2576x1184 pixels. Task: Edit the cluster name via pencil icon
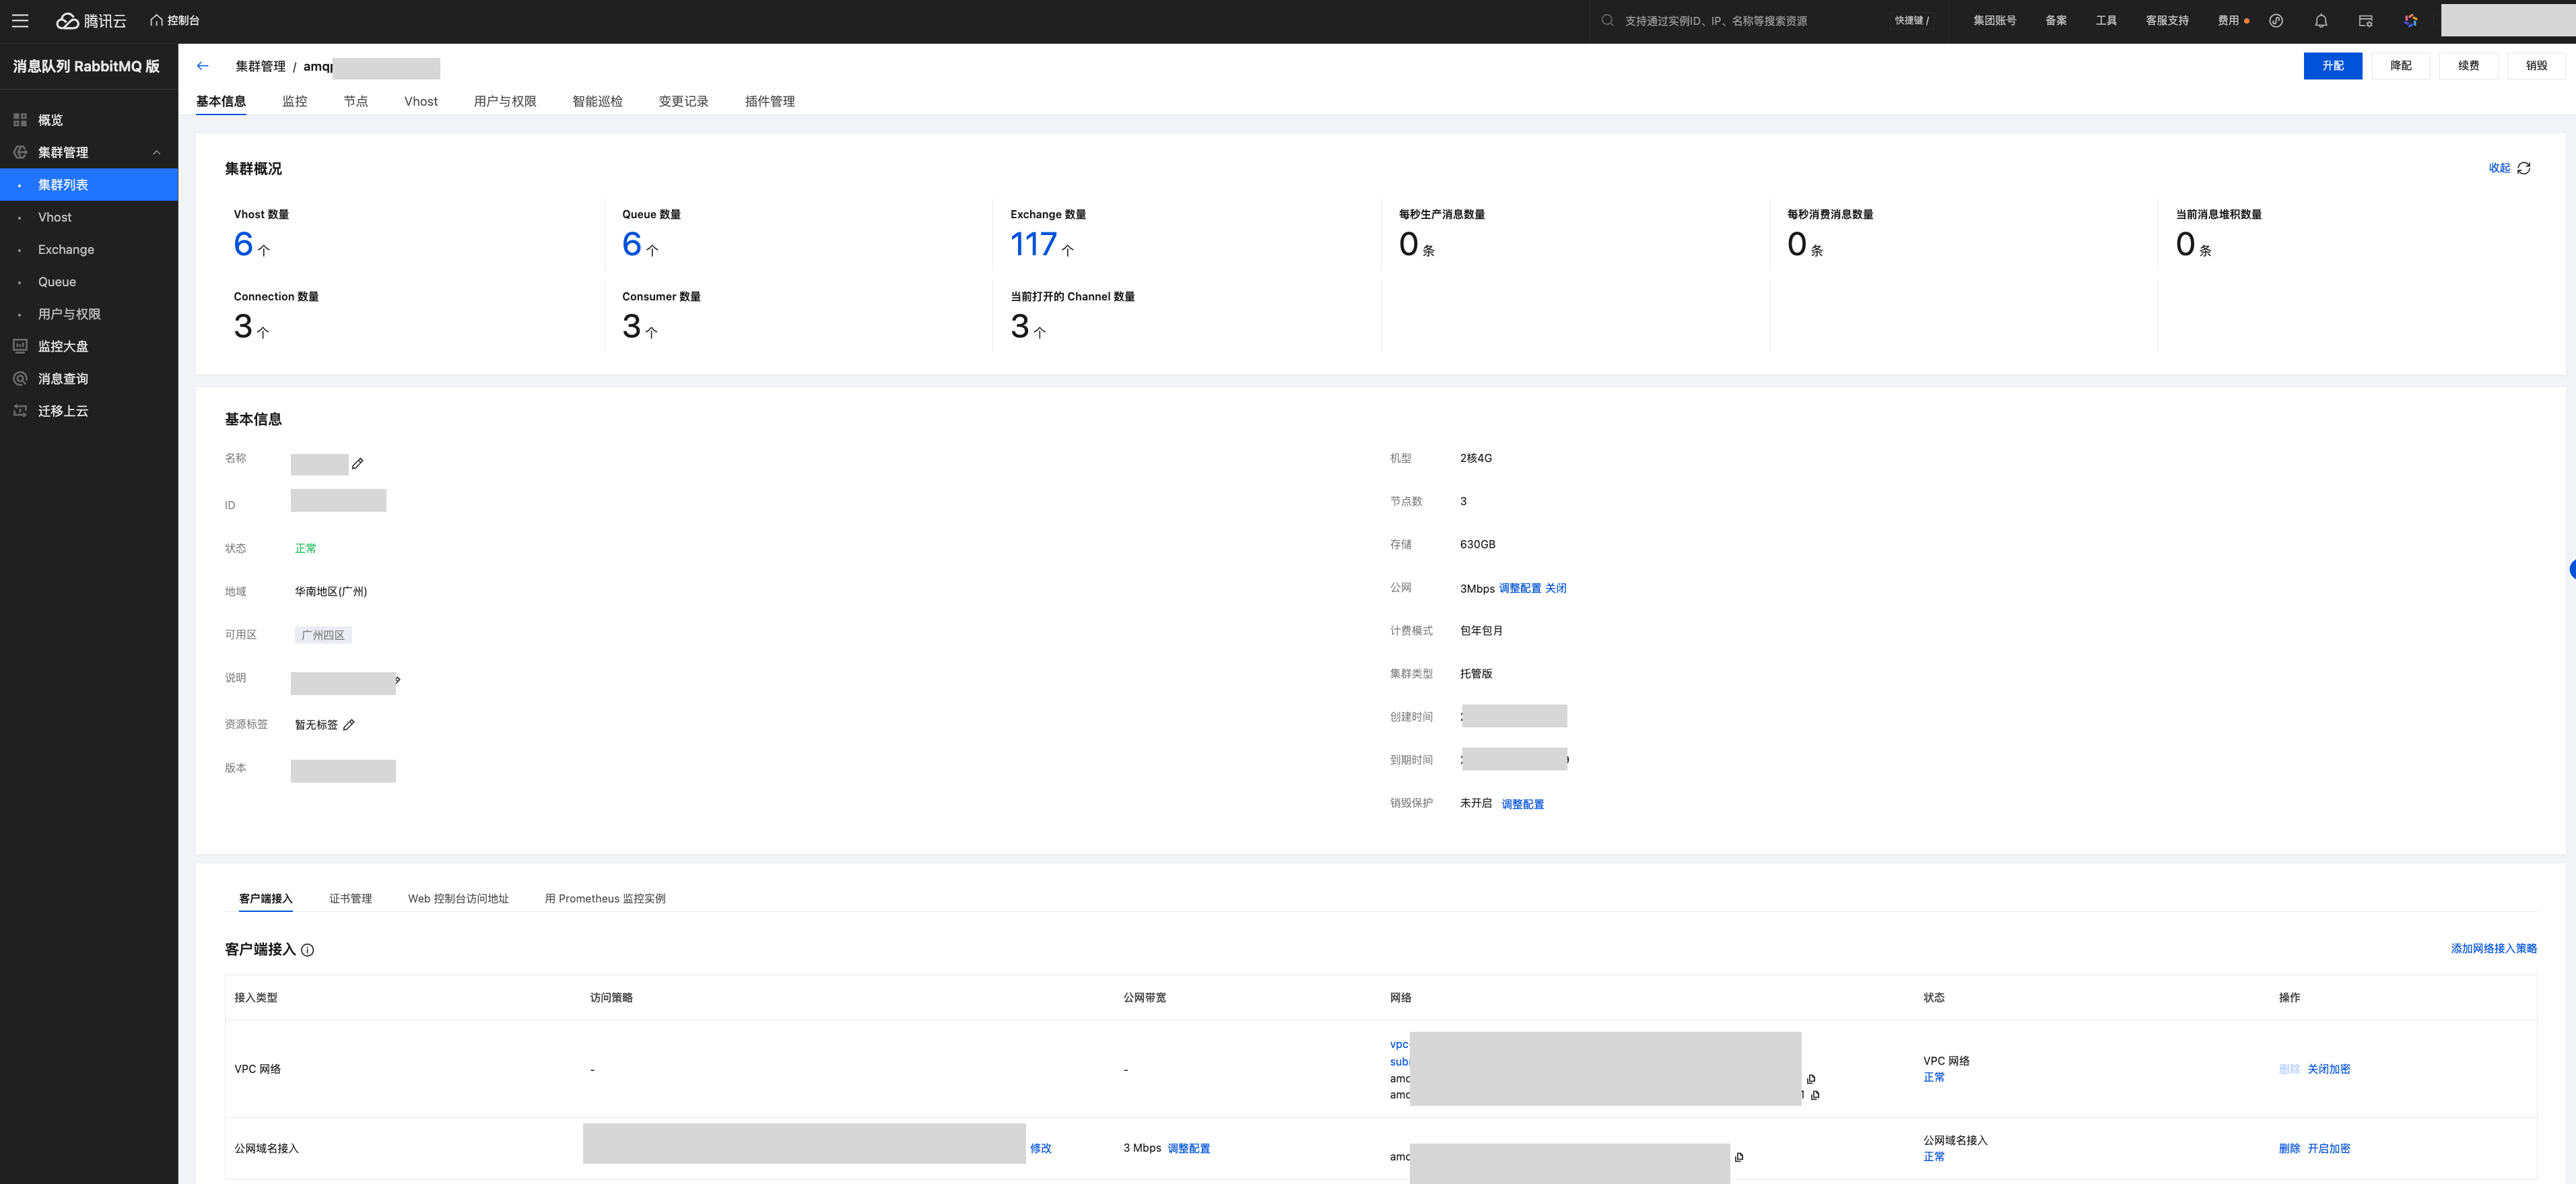coord(358,463)
